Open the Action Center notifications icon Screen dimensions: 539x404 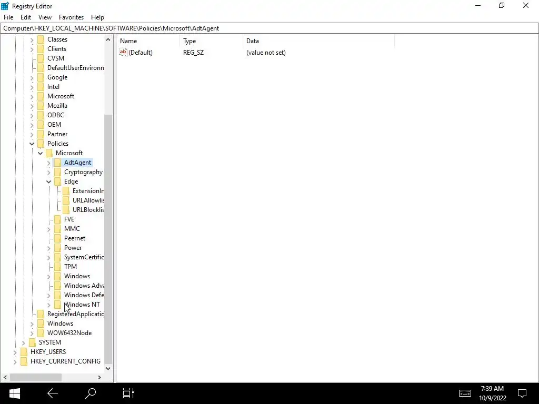click(x=522, y=393)
